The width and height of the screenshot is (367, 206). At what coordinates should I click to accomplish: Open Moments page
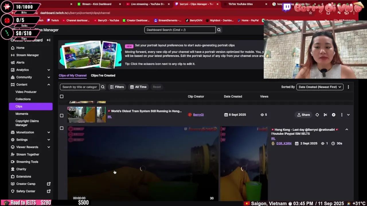[22, 114]
